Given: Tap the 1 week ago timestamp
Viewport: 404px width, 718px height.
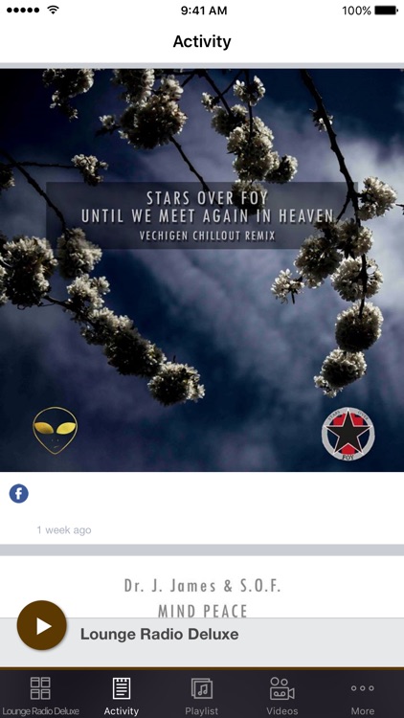Looking at the screenshot, I should coord(64,529).
